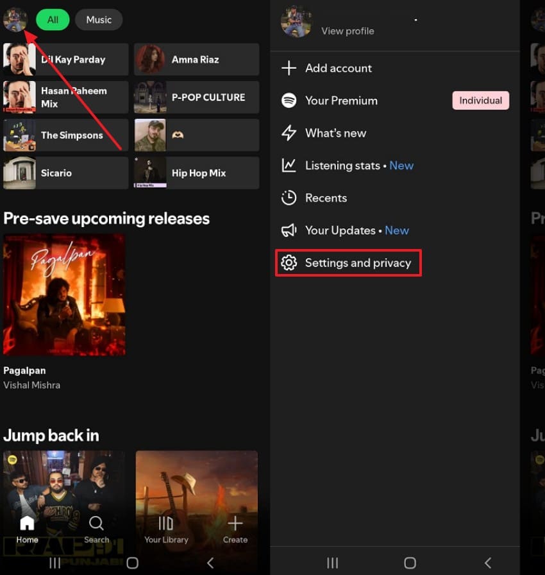Tap the Add account plus icon
545x575 pixels.
[289, 68]
